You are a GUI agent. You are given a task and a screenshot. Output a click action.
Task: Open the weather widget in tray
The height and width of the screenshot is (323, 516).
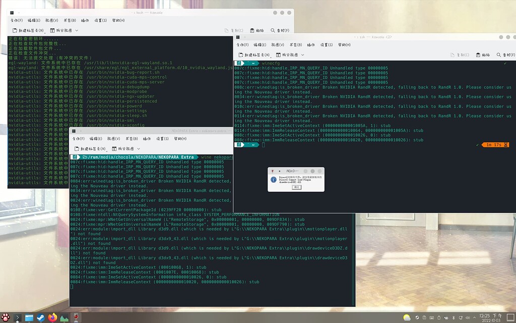point(407,318)
